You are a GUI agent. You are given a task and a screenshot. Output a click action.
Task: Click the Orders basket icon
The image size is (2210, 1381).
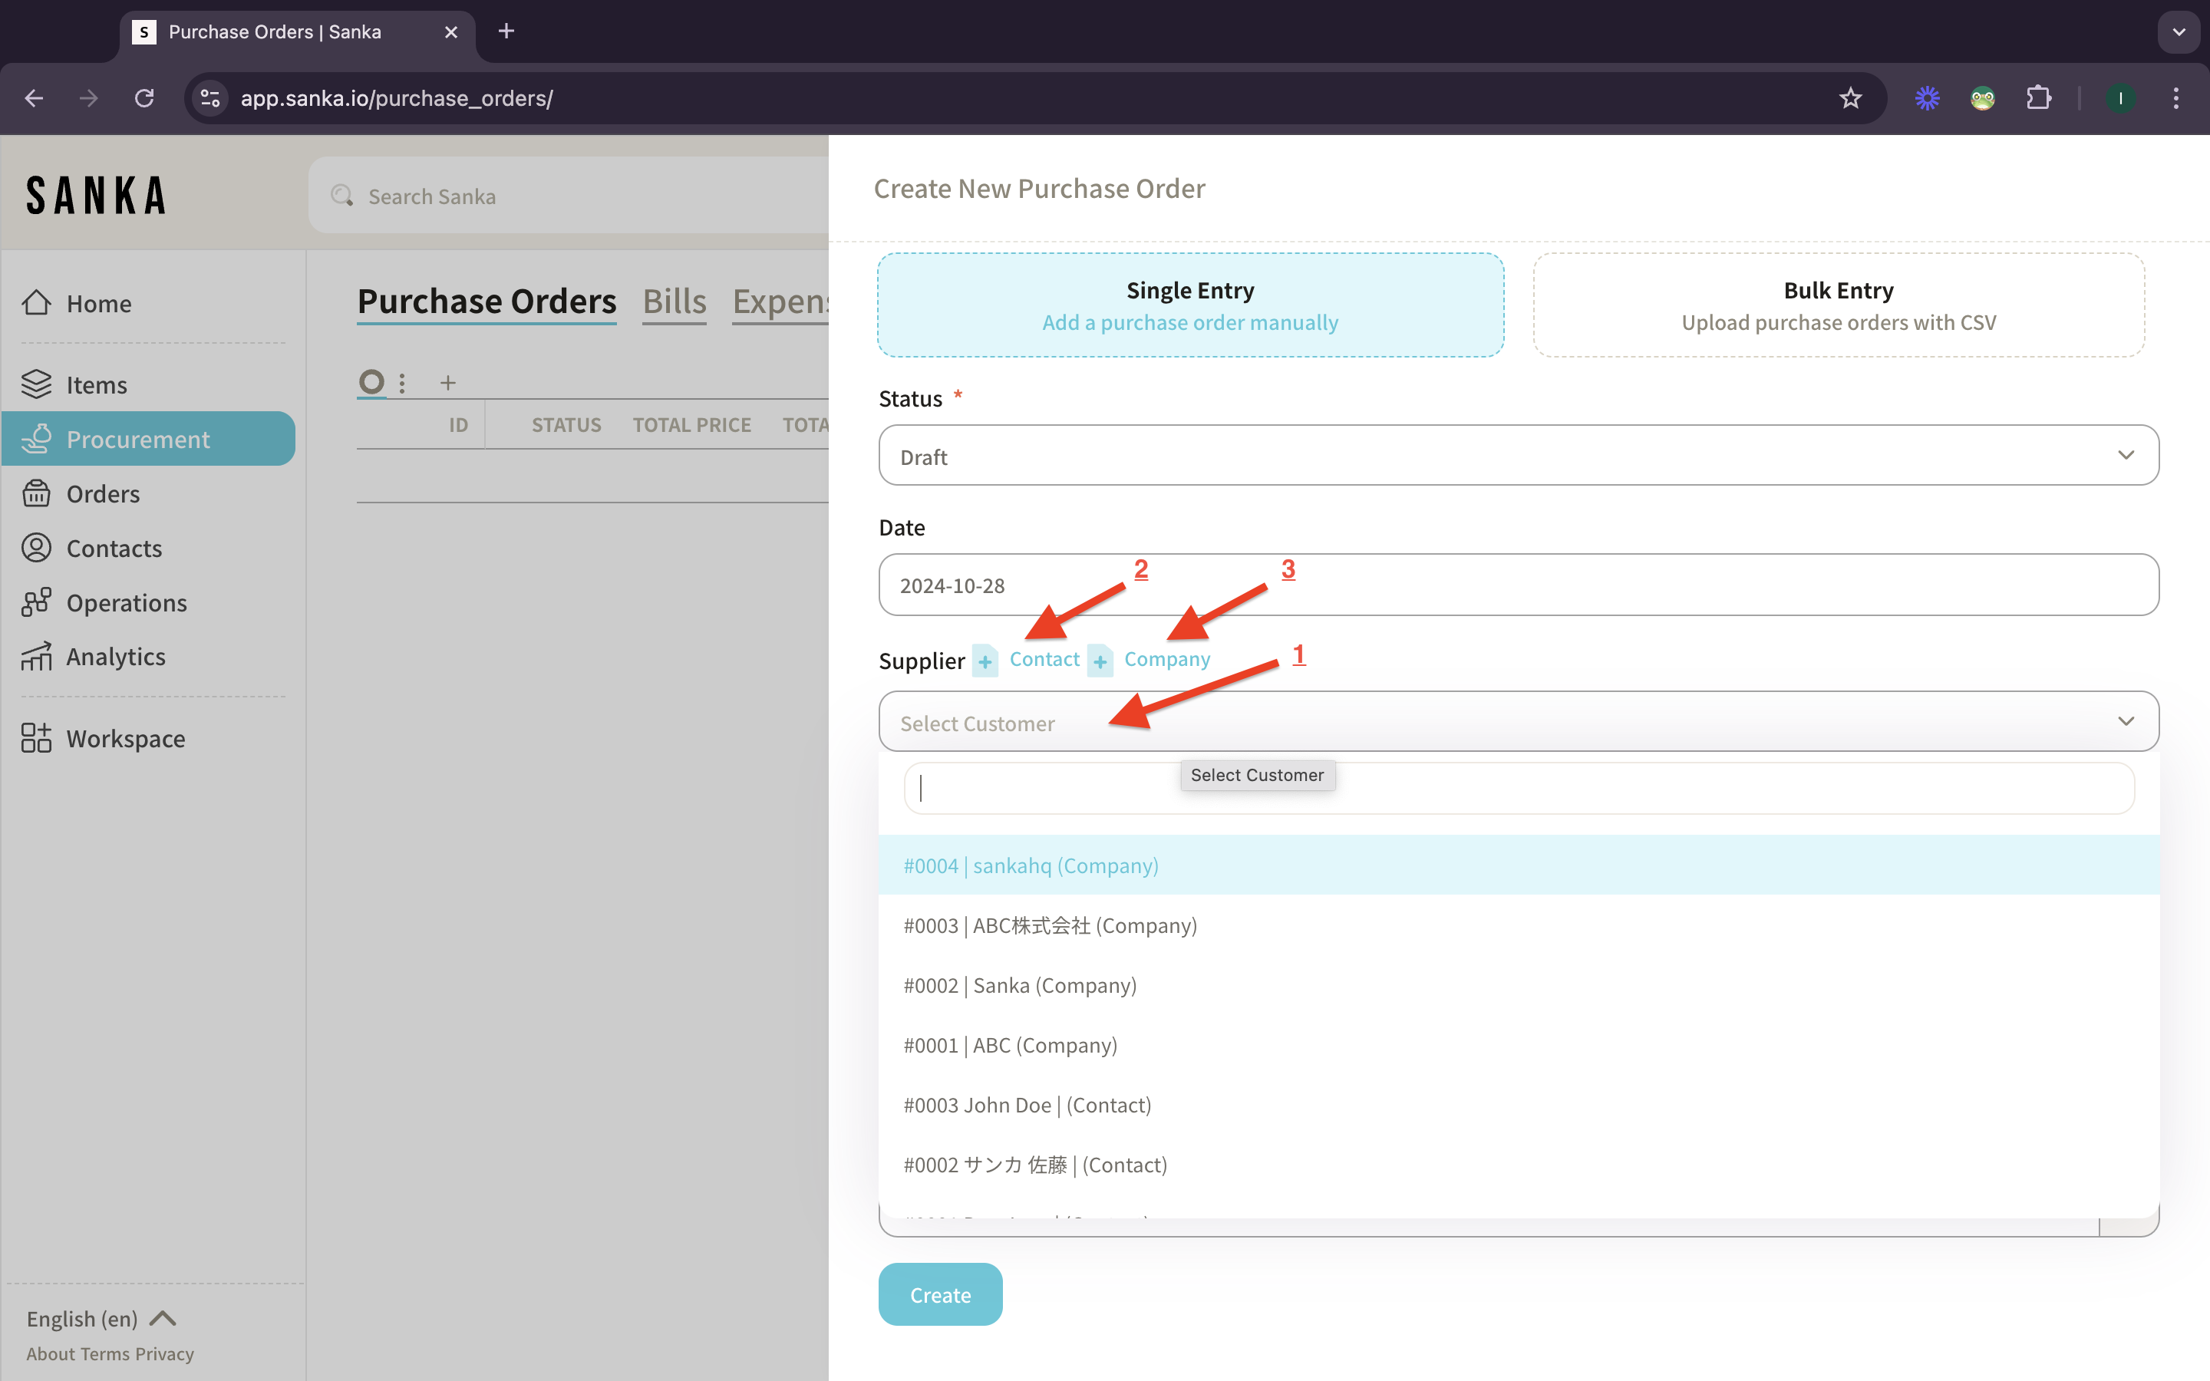37,493
